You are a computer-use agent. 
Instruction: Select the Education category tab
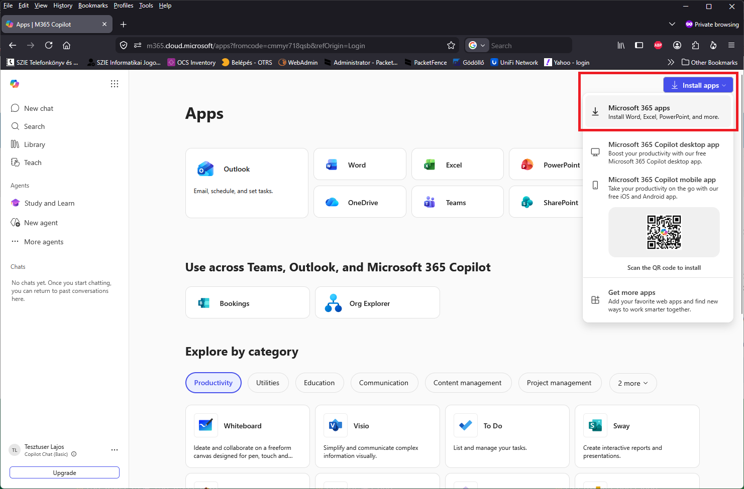tap(319, 383)
